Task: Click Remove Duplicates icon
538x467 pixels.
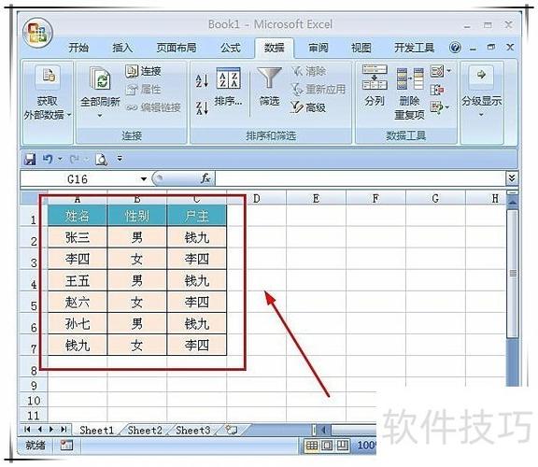Action: tap(410, 78)
